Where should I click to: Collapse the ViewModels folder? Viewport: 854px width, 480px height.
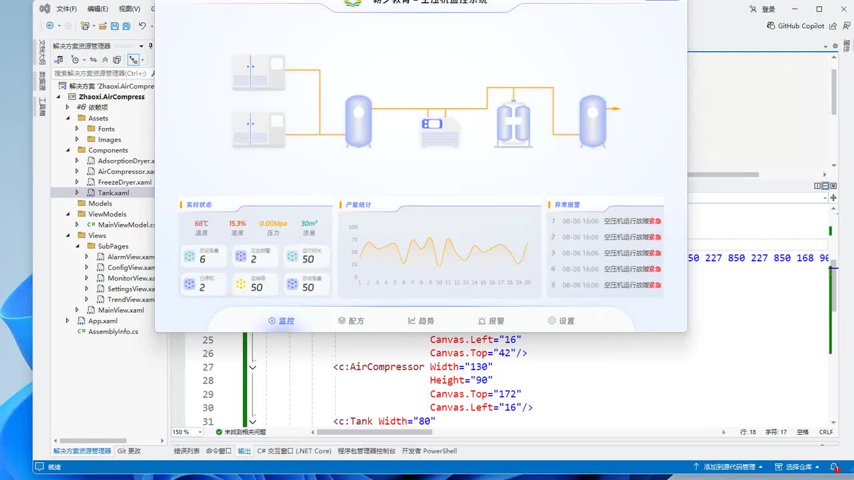coord(68,214)
